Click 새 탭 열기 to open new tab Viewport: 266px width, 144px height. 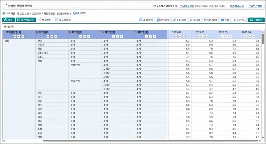point(146,20)
